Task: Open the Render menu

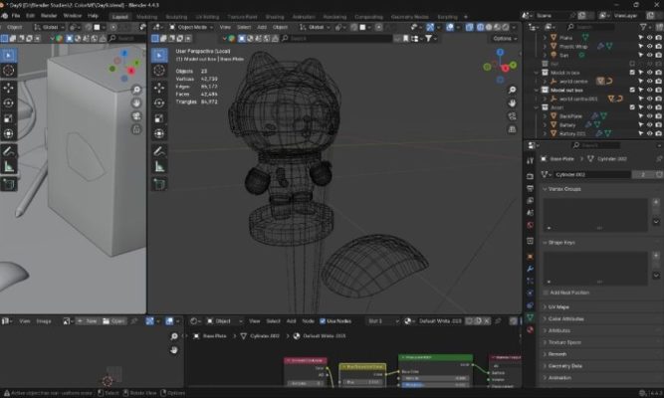Action: pyautogui.click(x=50, y=16)
